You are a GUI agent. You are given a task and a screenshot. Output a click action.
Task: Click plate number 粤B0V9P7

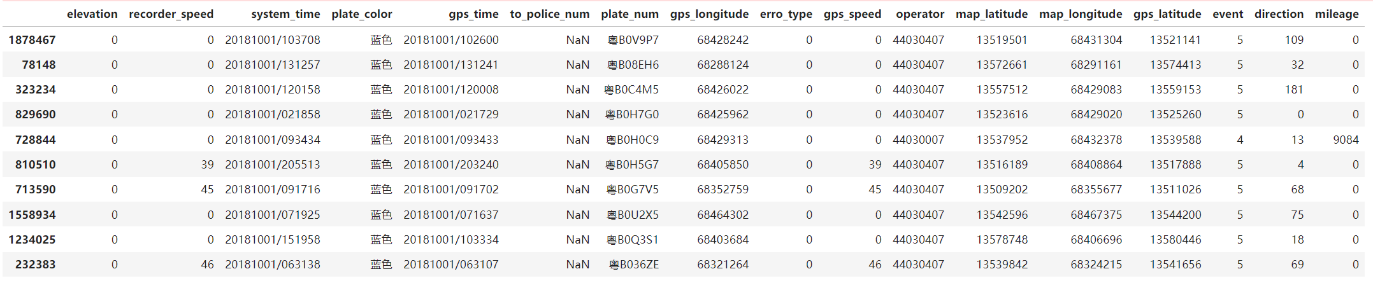[x=633, y=40]
